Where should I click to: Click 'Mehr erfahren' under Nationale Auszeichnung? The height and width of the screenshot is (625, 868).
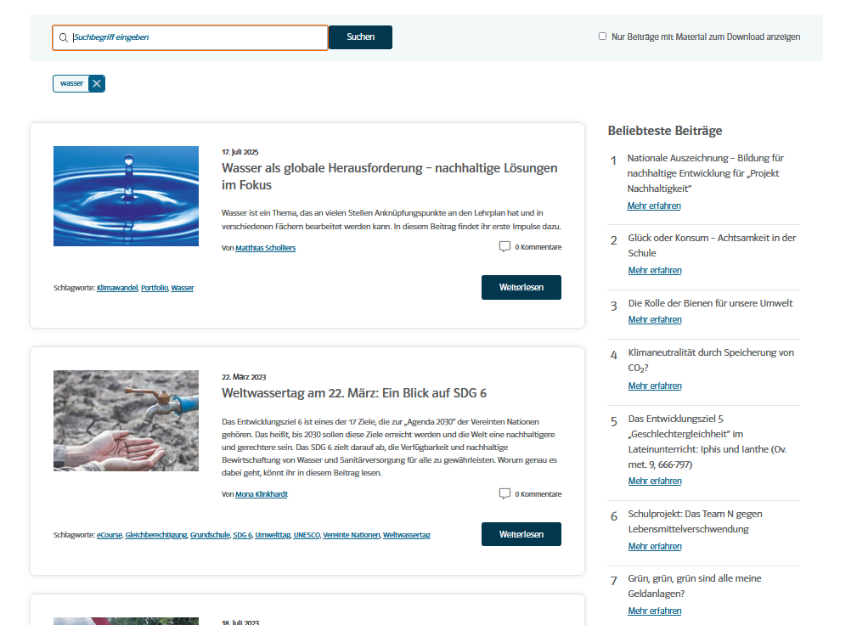tap(654, 206)
